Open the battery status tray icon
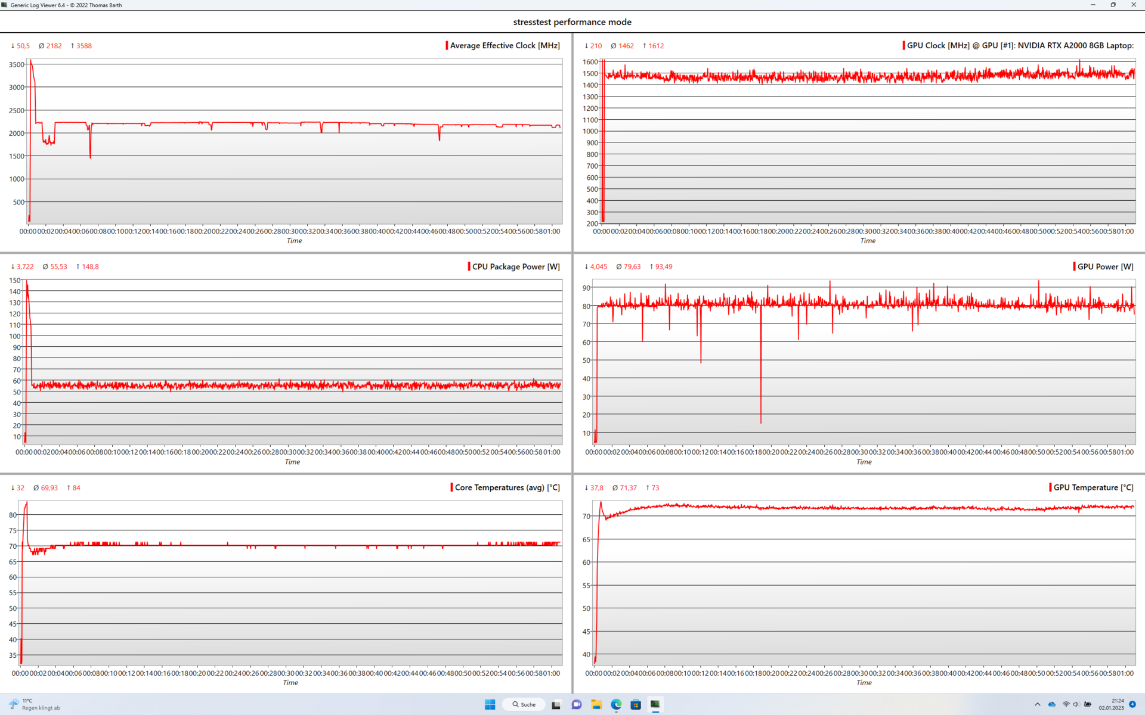The height and width of the screenshot is (715, 1145). point(1088,704)
